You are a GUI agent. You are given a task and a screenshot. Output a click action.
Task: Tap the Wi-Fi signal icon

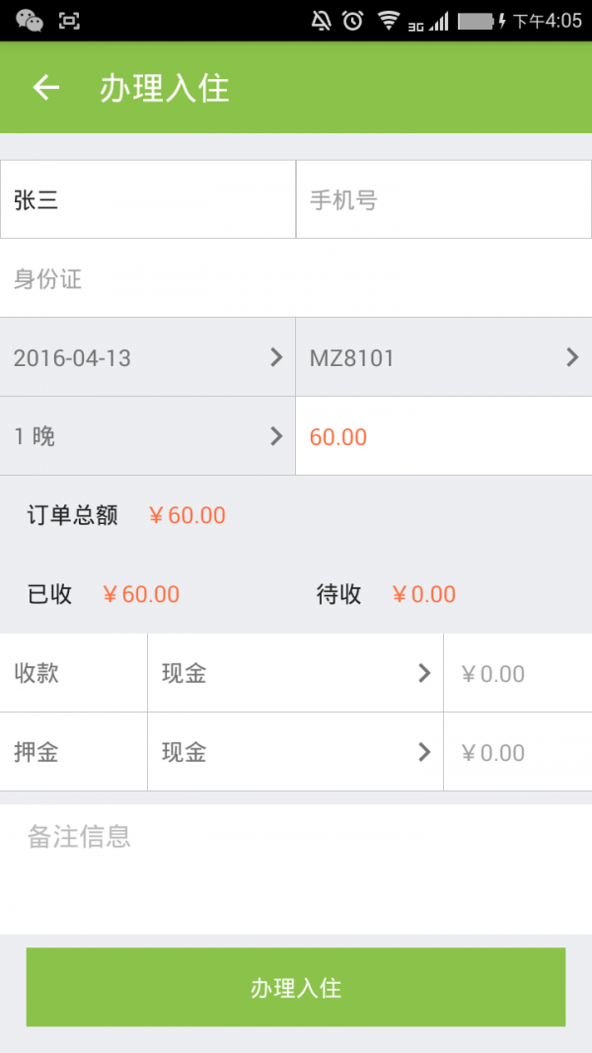point(388,21)
